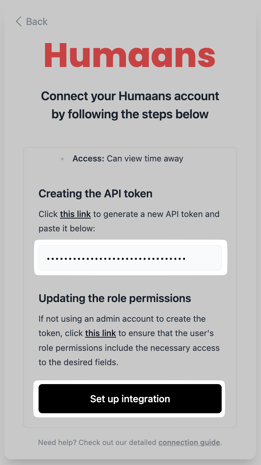Open the role permissions link
This screenshot has width=261, height=465.
100,333
